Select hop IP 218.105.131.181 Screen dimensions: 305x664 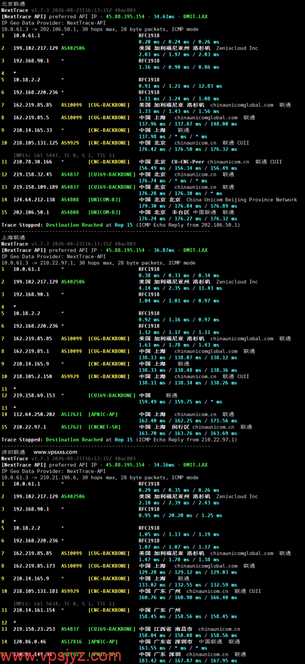(35, 591)
